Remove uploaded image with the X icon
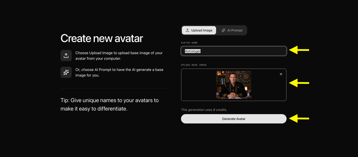This screenshot has width=358, height=157. coord(281,74)
